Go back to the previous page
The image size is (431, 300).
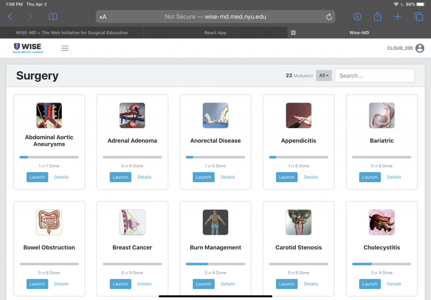10,17
